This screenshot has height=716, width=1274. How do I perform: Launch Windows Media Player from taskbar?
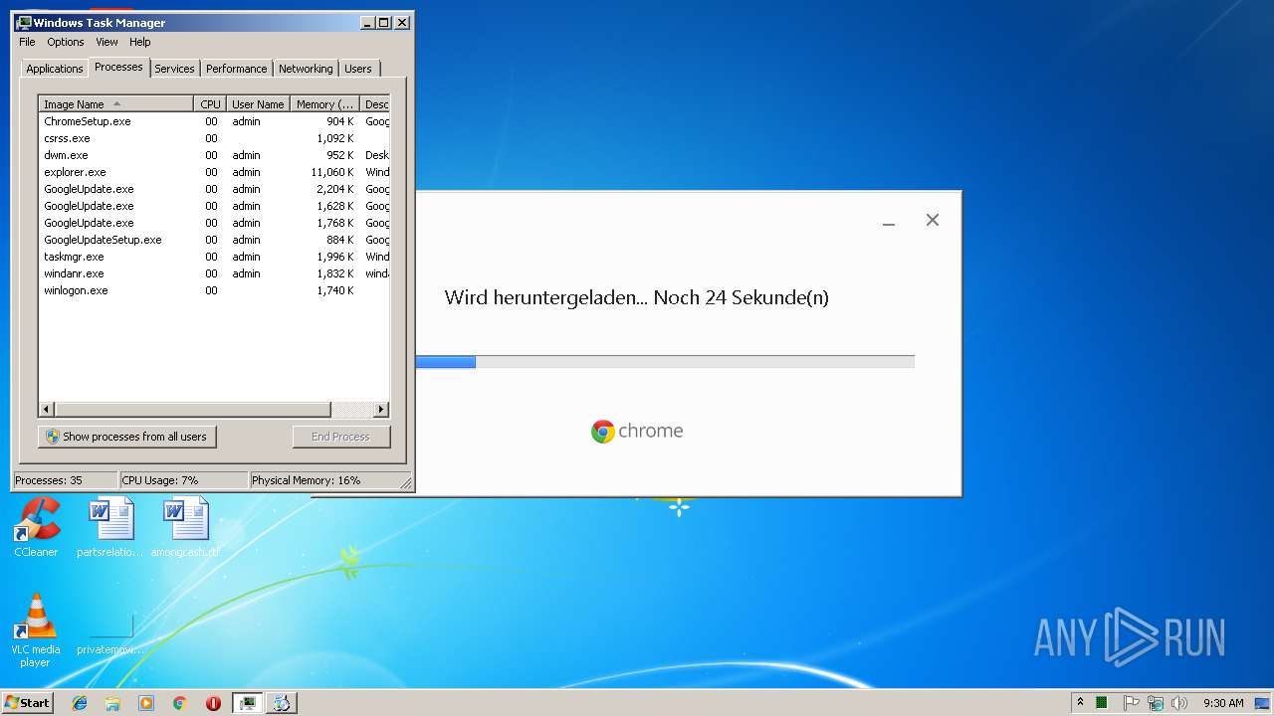(x=146, y=703)
